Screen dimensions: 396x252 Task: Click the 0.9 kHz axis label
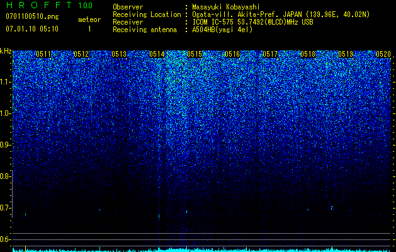click(x=6, y=145)
